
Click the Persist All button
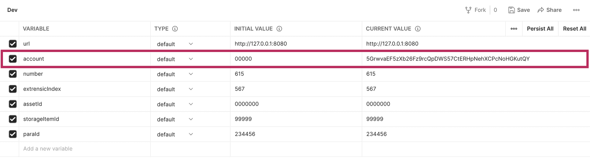(540, 29)
